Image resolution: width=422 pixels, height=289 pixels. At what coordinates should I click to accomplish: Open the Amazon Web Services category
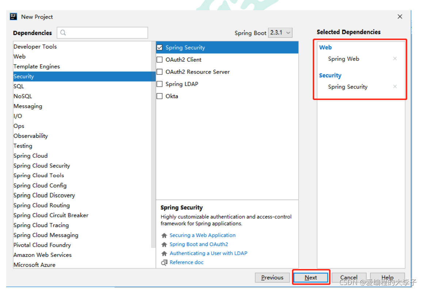83,255
